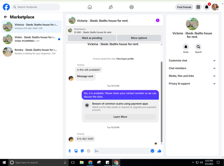Open the account profile picture menu
This screenshot has height=166, width=224.
[215, 7]
